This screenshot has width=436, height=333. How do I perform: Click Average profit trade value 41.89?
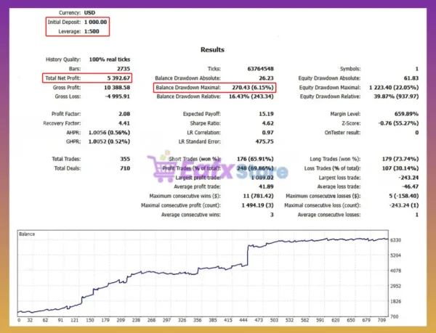[x=266, y=186]
